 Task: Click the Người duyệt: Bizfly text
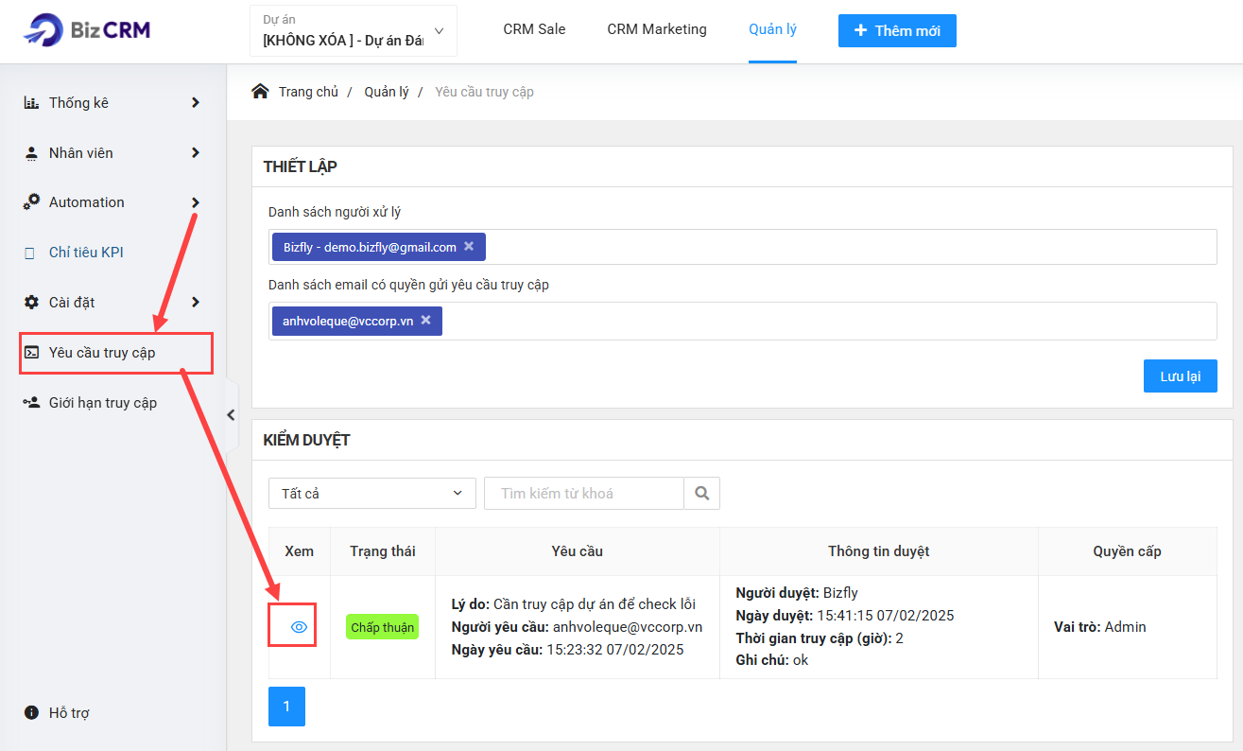click(x=797, y=593)
